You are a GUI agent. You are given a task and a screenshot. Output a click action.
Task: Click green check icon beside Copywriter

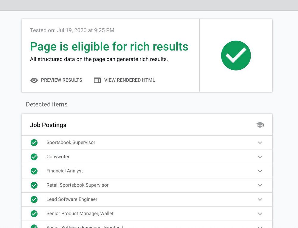pos(34,157)
